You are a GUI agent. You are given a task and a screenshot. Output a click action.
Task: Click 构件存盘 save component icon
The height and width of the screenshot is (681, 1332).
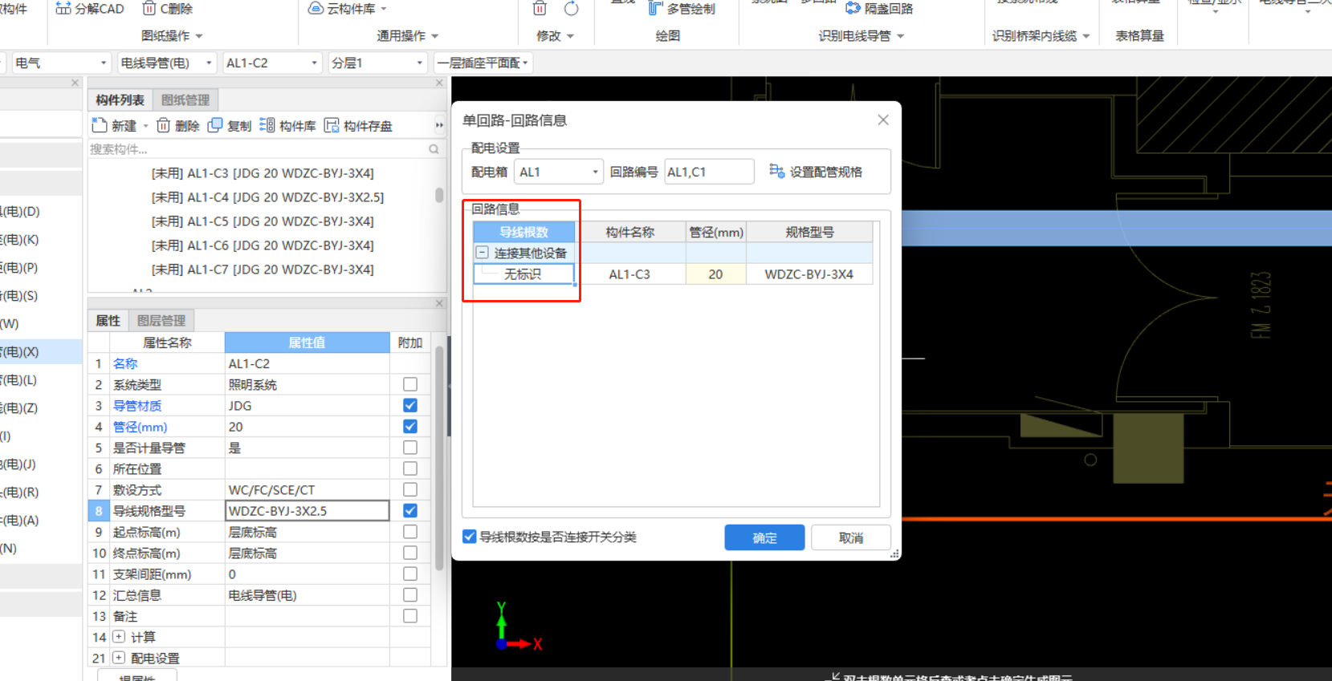[x=332, y=125]
